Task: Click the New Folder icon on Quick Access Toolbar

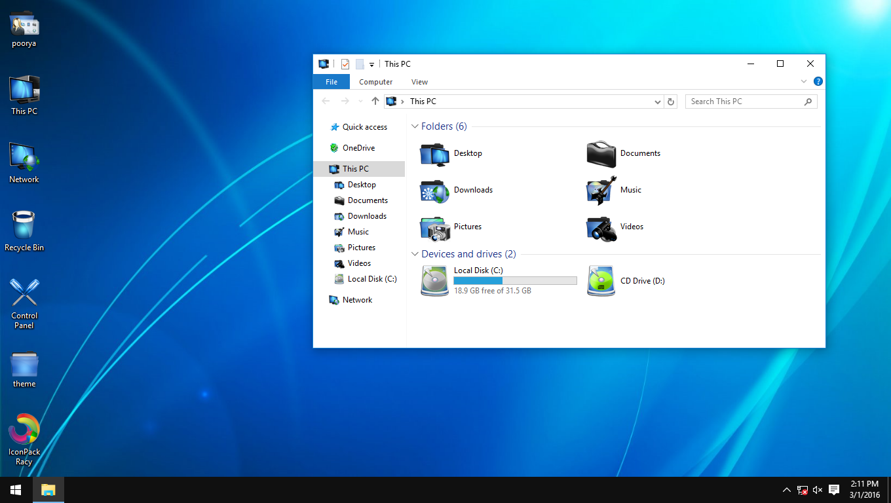Action: [360, 64]
